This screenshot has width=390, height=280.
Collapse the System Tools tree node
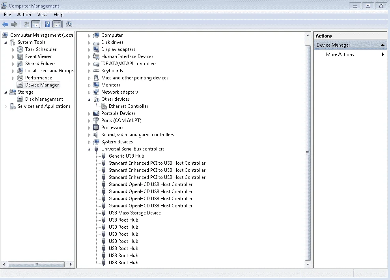click(x=6, y=43)
